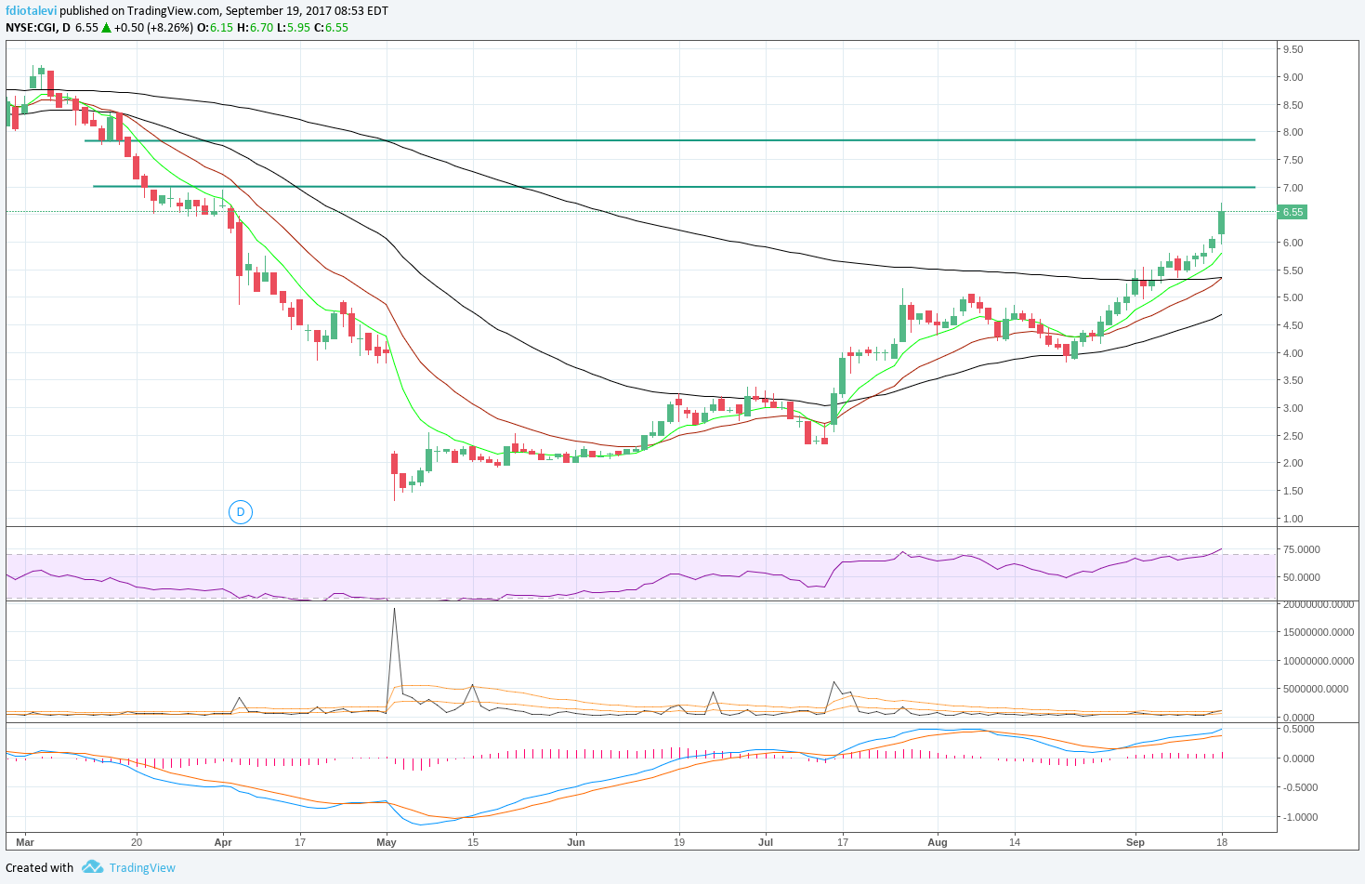Viewport: 1365px width, 884px height.
Task: Click the price axis value 7.00
Action: pos(1293,188)
